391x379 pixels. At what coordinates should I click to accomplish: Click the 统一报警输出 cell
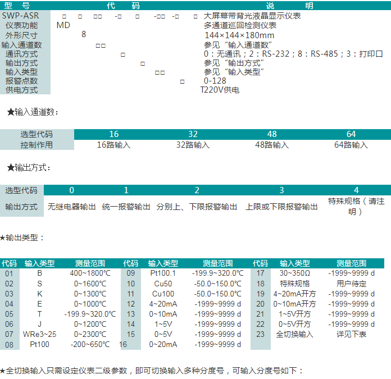click(126, 207)
